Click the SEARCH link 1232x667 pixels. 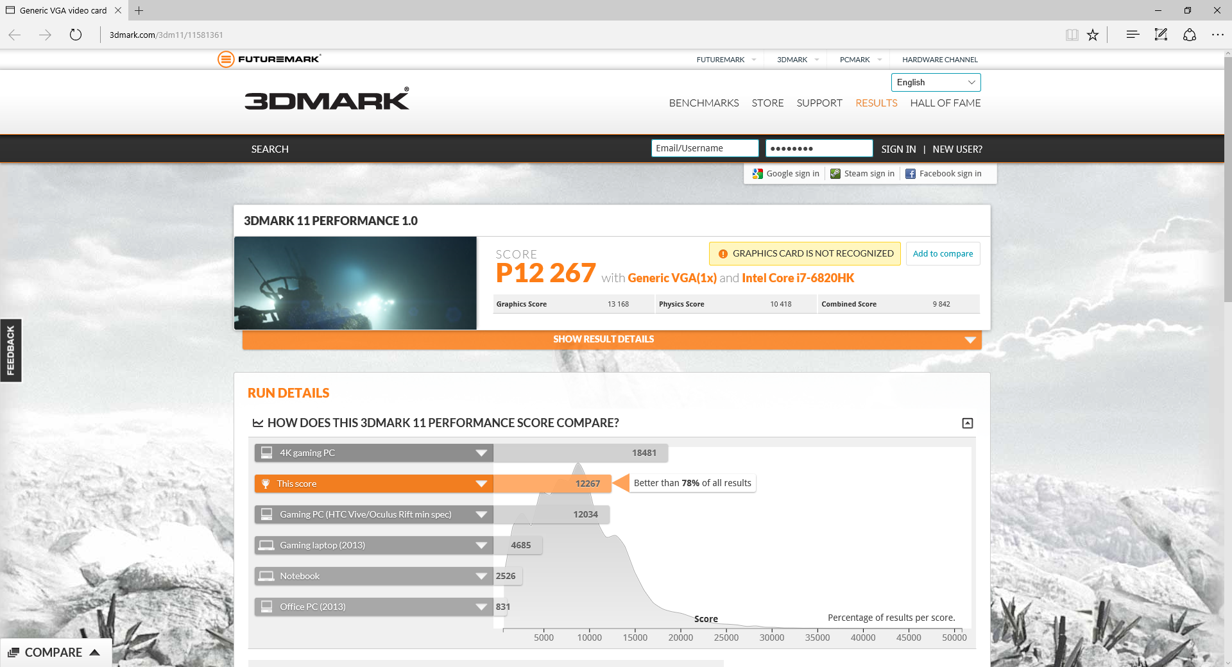coord(270,149)
